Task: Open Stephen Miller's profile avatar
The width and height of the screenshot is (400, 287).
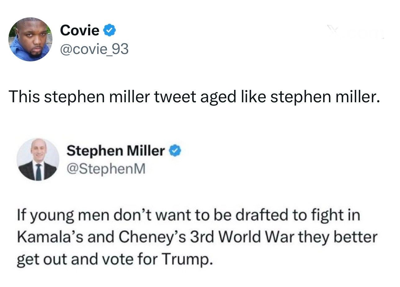Action: point(38,159)
